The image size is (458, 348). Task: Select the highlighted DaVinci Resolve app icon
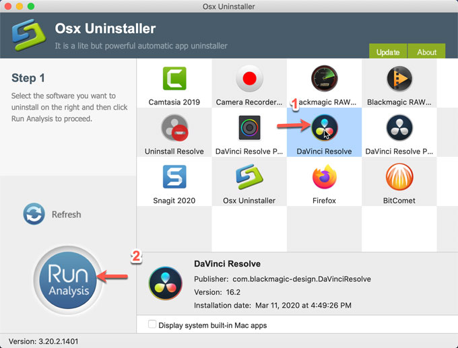click(x=324, y=128)
